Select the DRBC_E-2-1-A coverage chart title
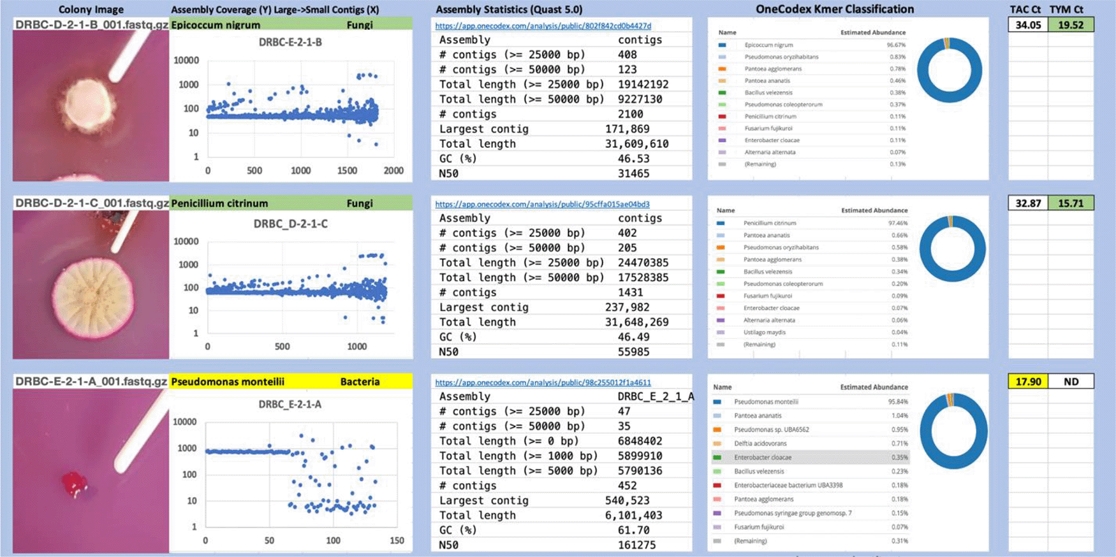 coord(290,405)
